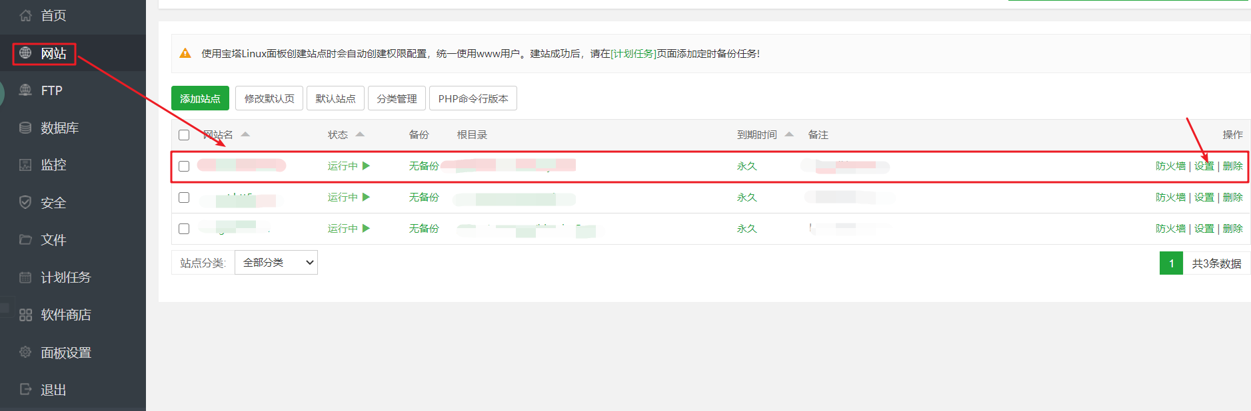The width and height of the screenshot is (1251, 411).
Task: Click 删除 in the second website row
Action: pyautogui.click(x=1232, y=198)
